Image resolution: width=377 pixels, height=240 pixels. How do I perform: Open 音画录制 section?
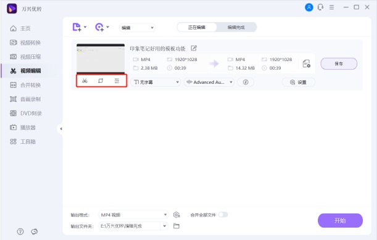25,99
